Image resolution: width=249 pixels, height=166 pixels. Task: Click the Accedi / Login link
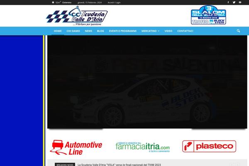coord(114,2)
